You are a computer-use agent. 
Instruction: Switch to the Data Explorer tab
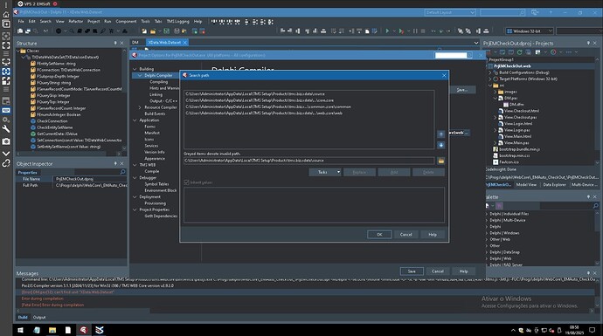(x=555, y=185)
